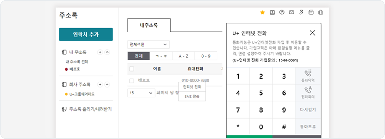Sort by the 이름 column header
Screen dimensions: 385x139
[x=157, y=69]
